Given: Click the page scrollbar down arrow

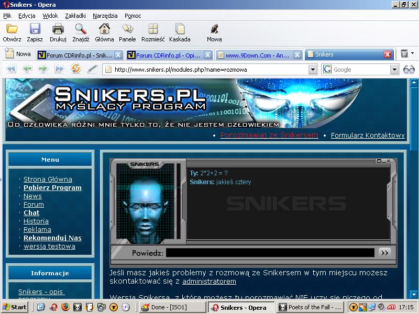Looking at the screenshot, I should (x=414, y=295).
